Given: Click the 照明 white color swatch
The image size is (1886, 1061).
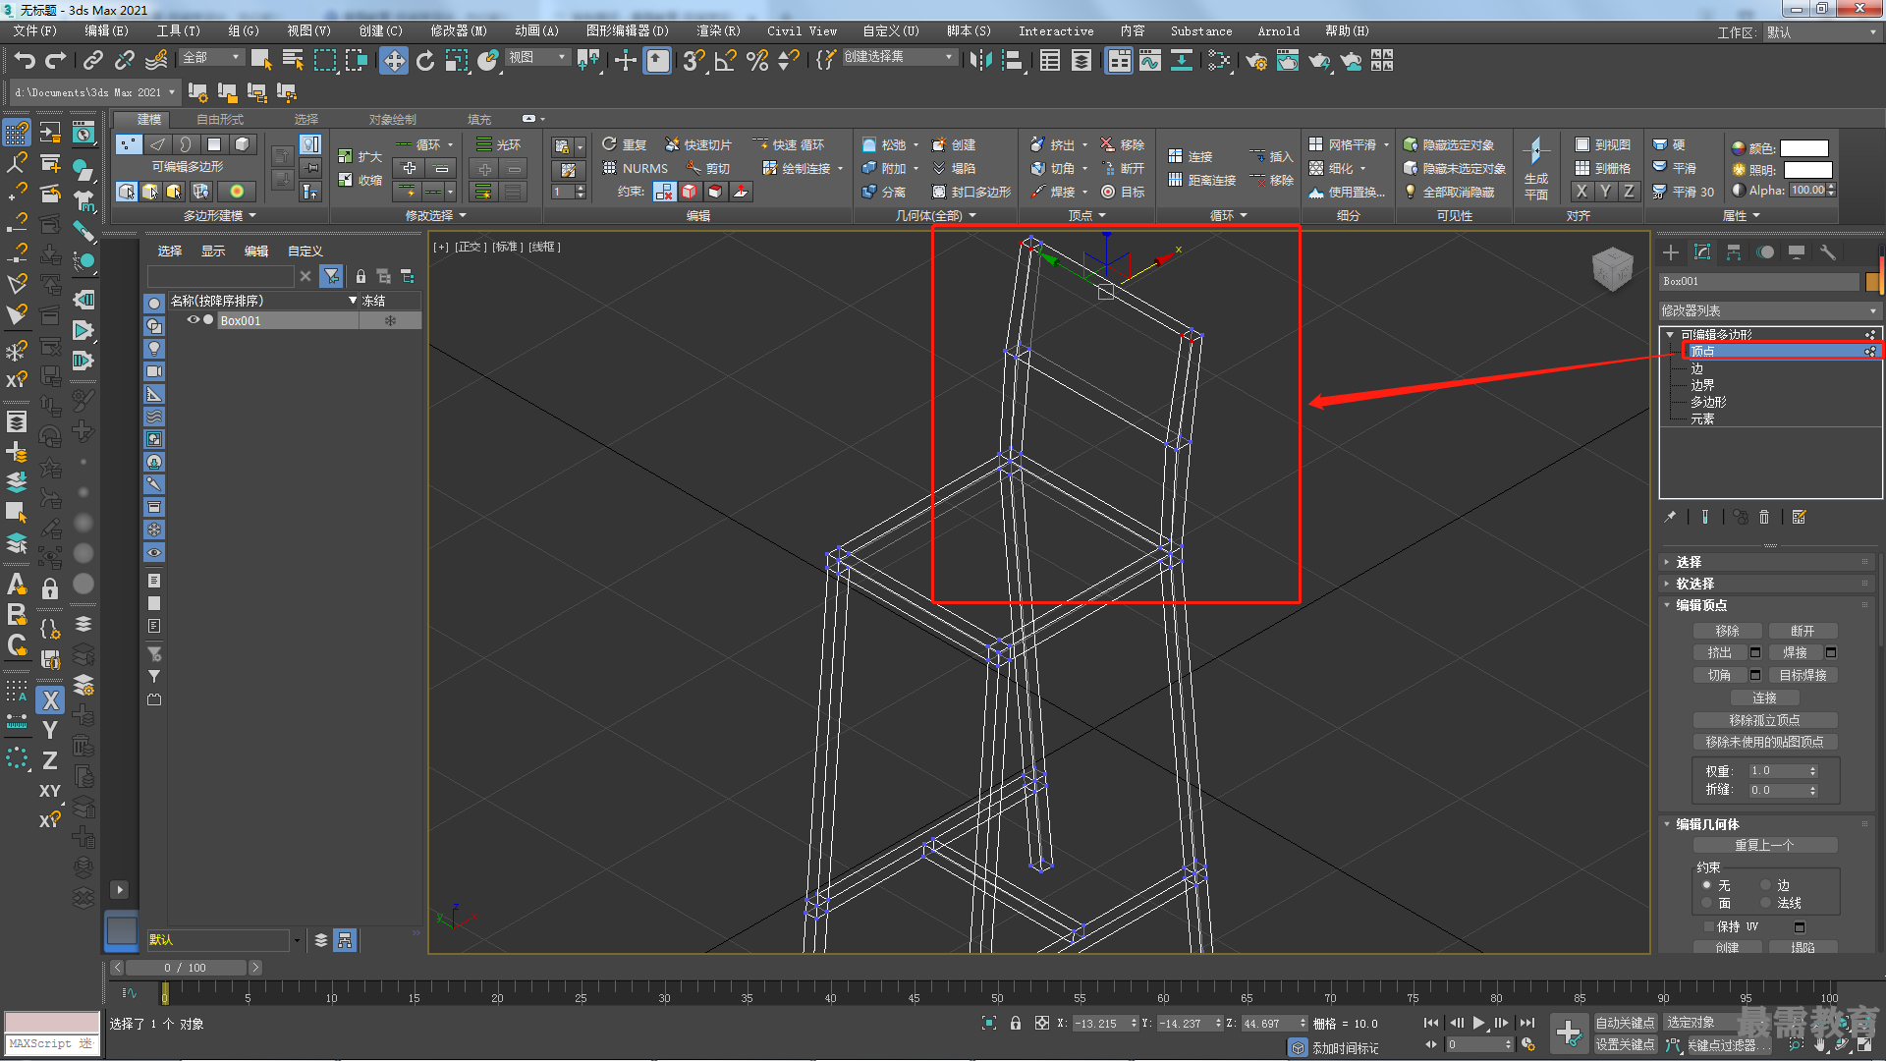Looking at the screenshot, I should click(1807, 170).
